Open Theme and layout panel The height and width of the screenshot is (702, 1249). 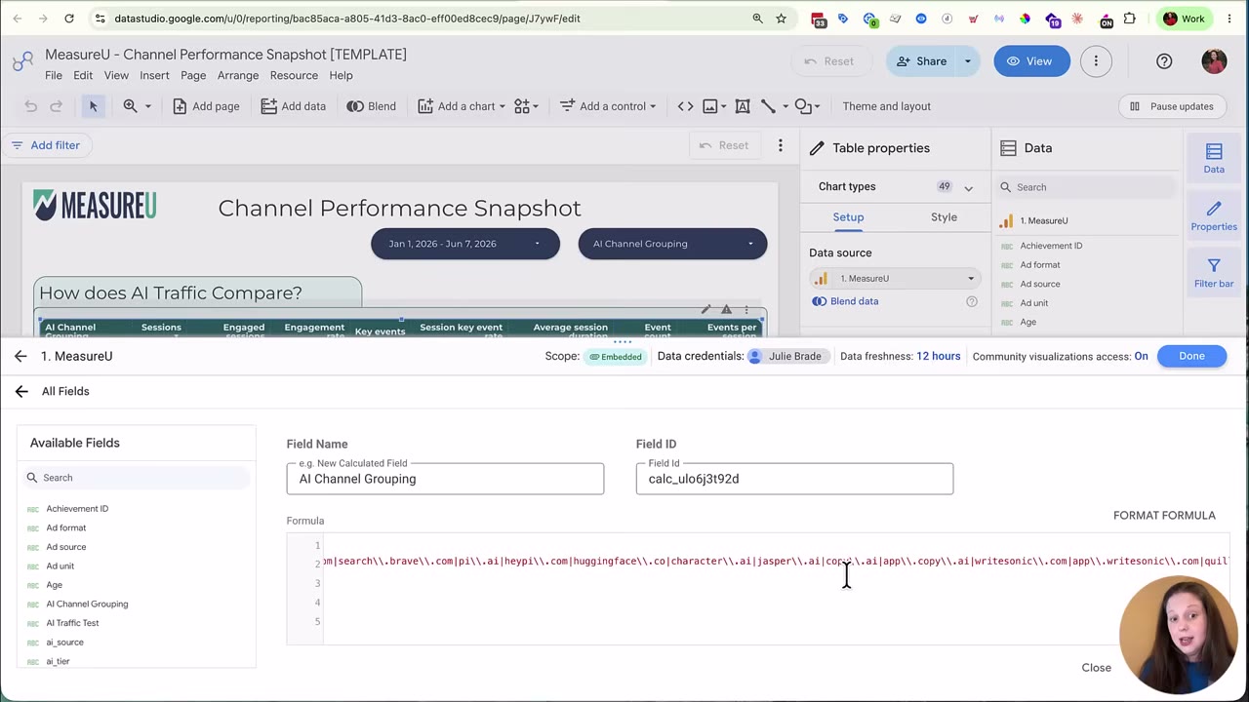coord(886,106)
